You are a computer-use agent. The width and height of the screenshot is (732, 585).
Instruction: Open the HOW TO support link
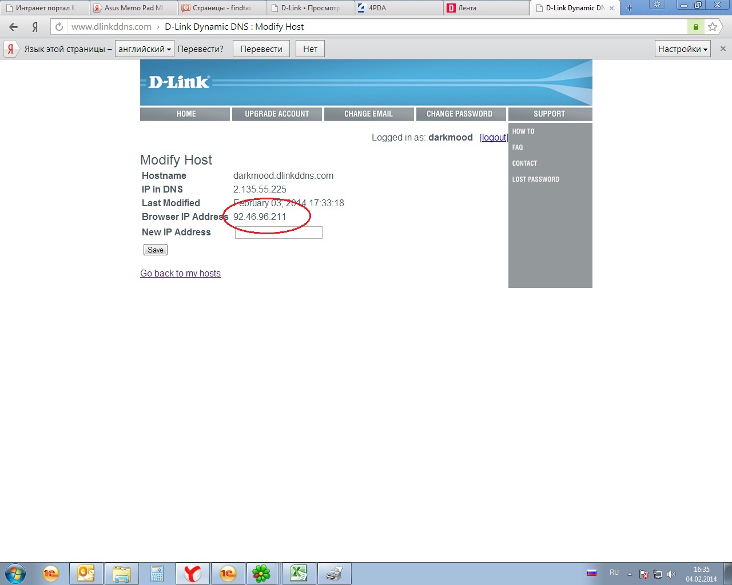click(x=523, y=131)
